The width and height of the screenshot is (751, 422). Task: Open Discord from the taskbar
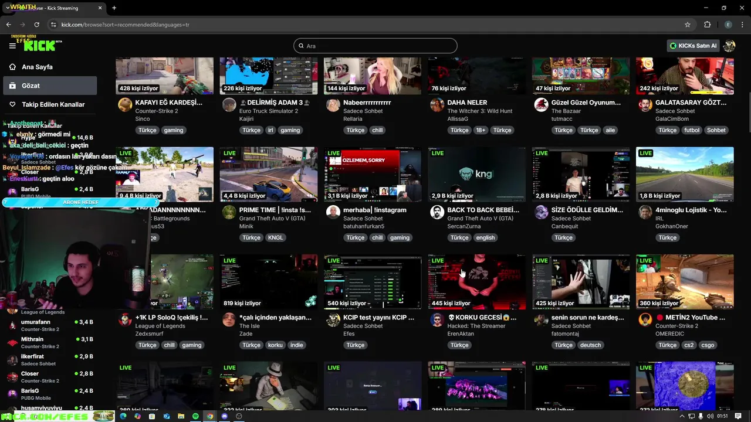224,416
